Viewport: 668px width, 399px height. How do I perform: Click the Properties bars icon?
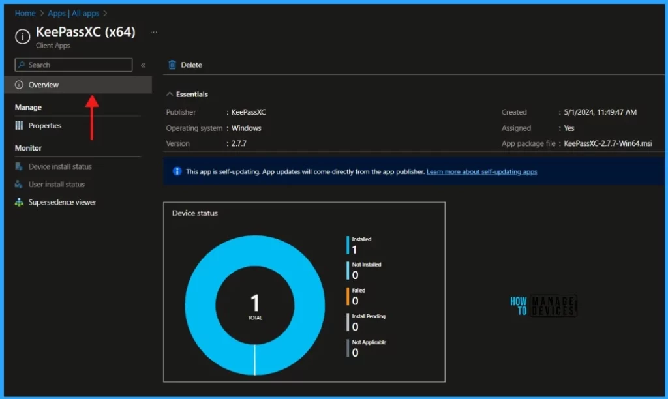pyautogui.click(x=19, y=126)
